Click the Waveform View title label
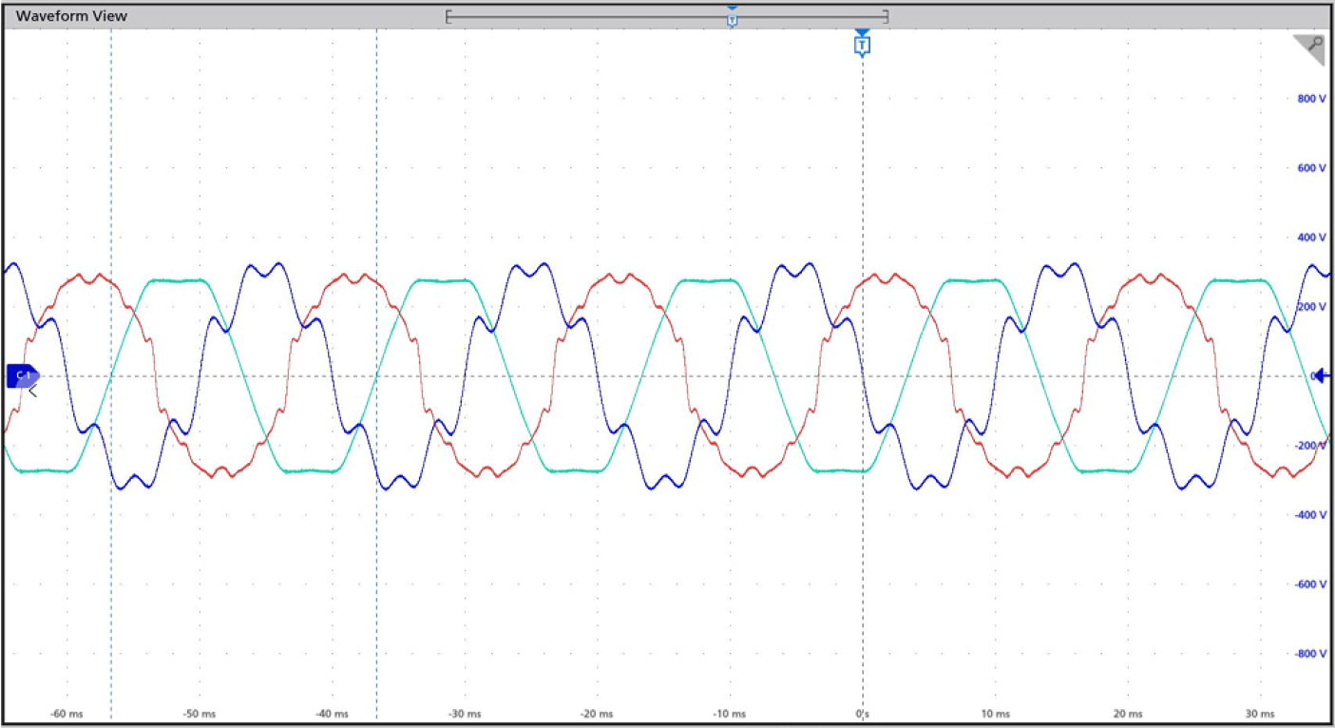Viewport: 1335px width, 728px height. 71,16
